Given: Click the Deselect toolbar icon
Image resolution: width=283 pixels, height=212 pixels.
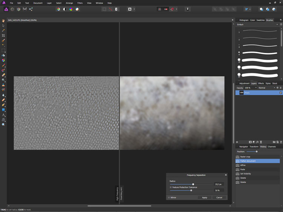Looking at the screenshot, I should click(x=111, y=9).
